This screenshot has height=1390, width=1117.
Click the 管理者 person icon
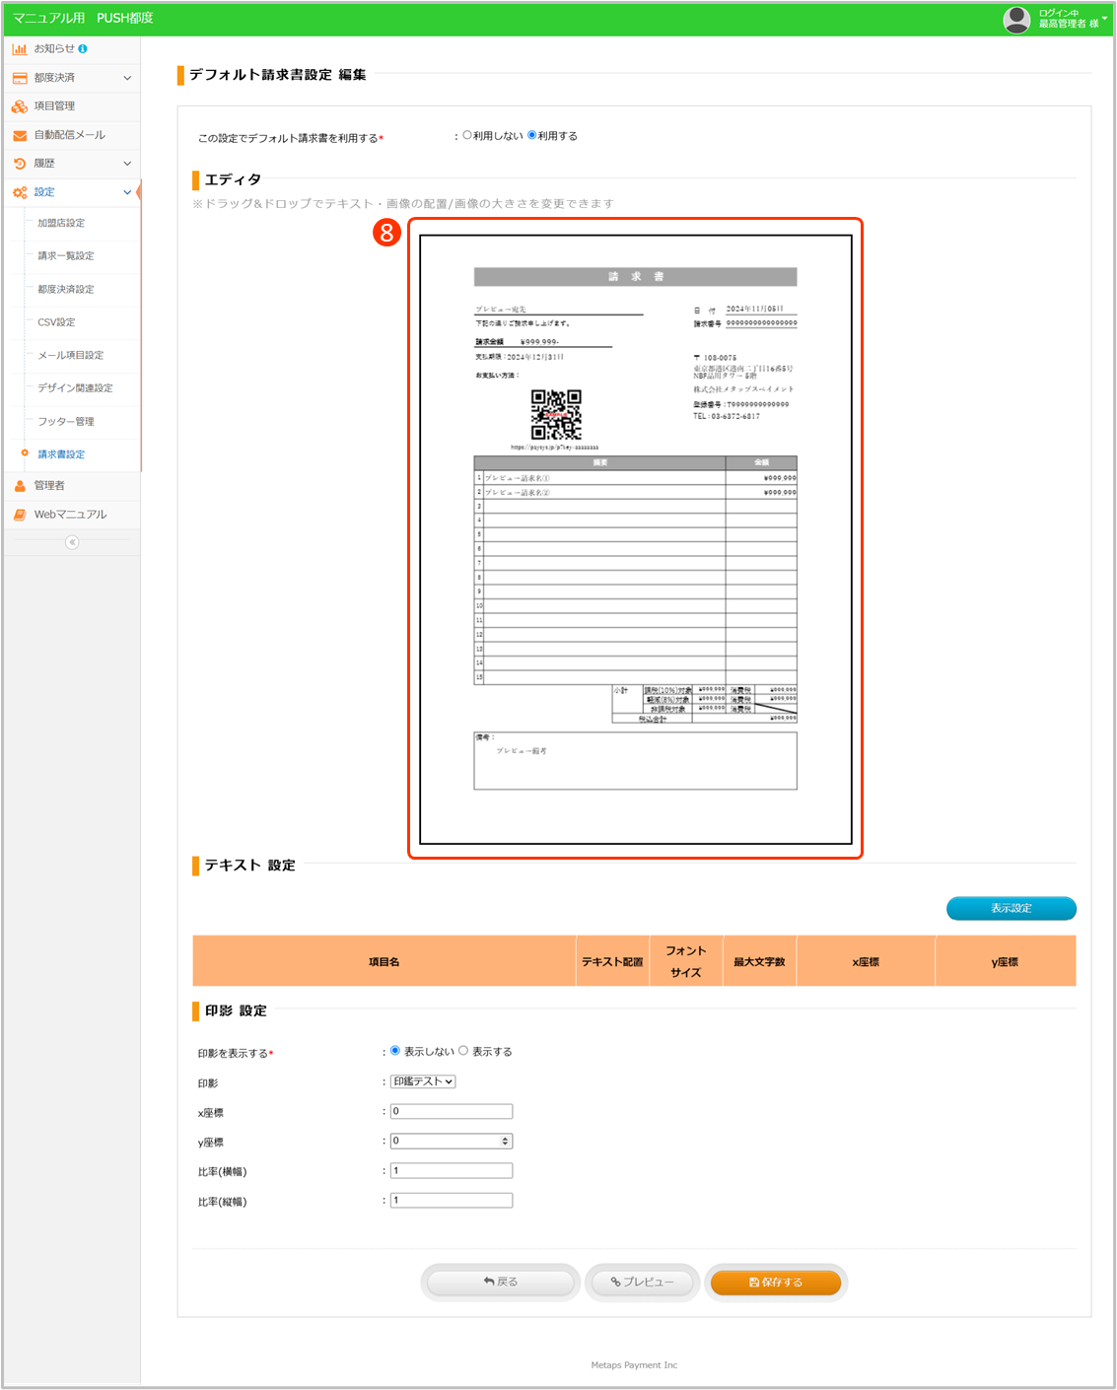click(20, 486)
